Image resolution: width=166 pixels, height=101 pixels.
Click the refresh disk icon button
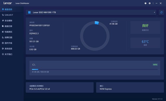161,12
